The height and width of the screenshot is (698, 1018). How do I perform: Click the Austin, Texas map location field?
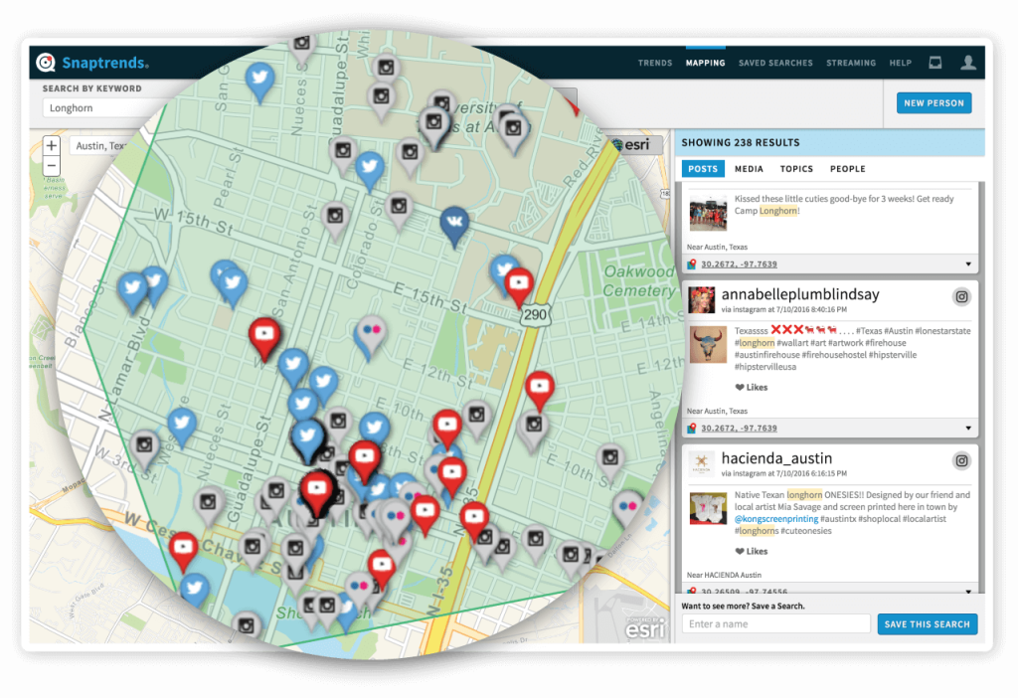point(100,146)
